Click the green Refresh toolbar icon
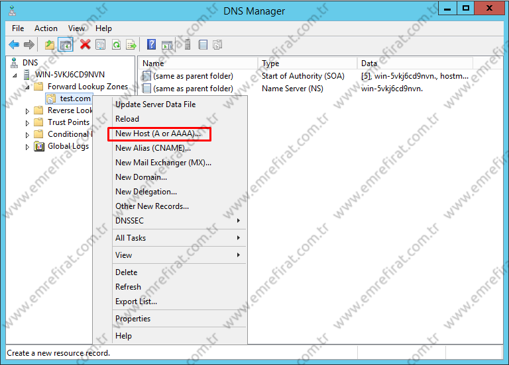This screenshot has width=509, height=365. [x=116, y=45]
